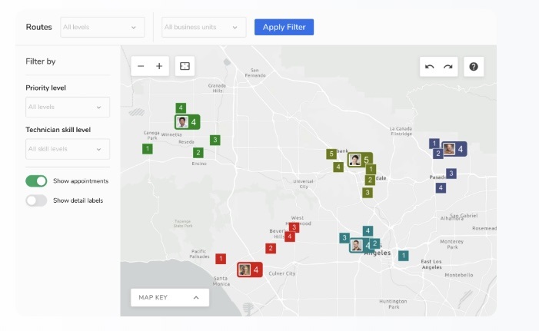Screen dimensions: 539x331
Task: Enable Show detail labels switch
Action: coord(36,200)
